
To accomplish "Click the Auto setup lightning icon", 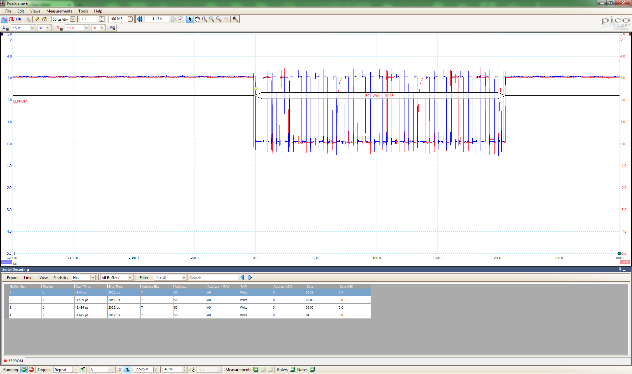I will click(x=37, y=19).
